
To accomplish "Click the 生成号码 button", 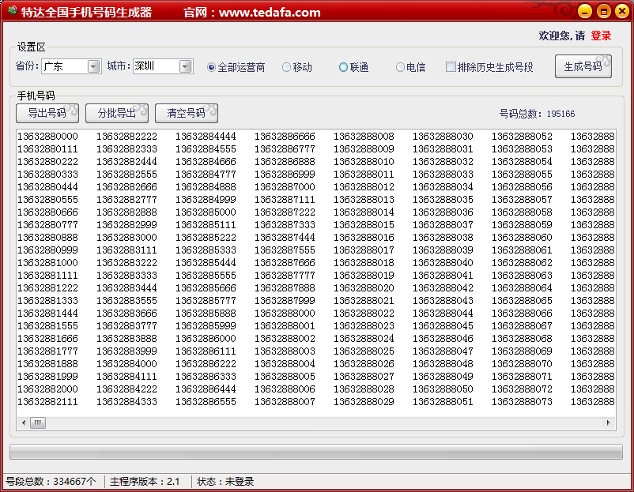I will click(583, 66).
